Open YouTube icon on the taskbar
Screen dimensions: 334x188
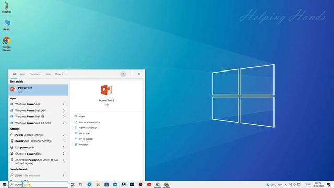pos(149,184)
